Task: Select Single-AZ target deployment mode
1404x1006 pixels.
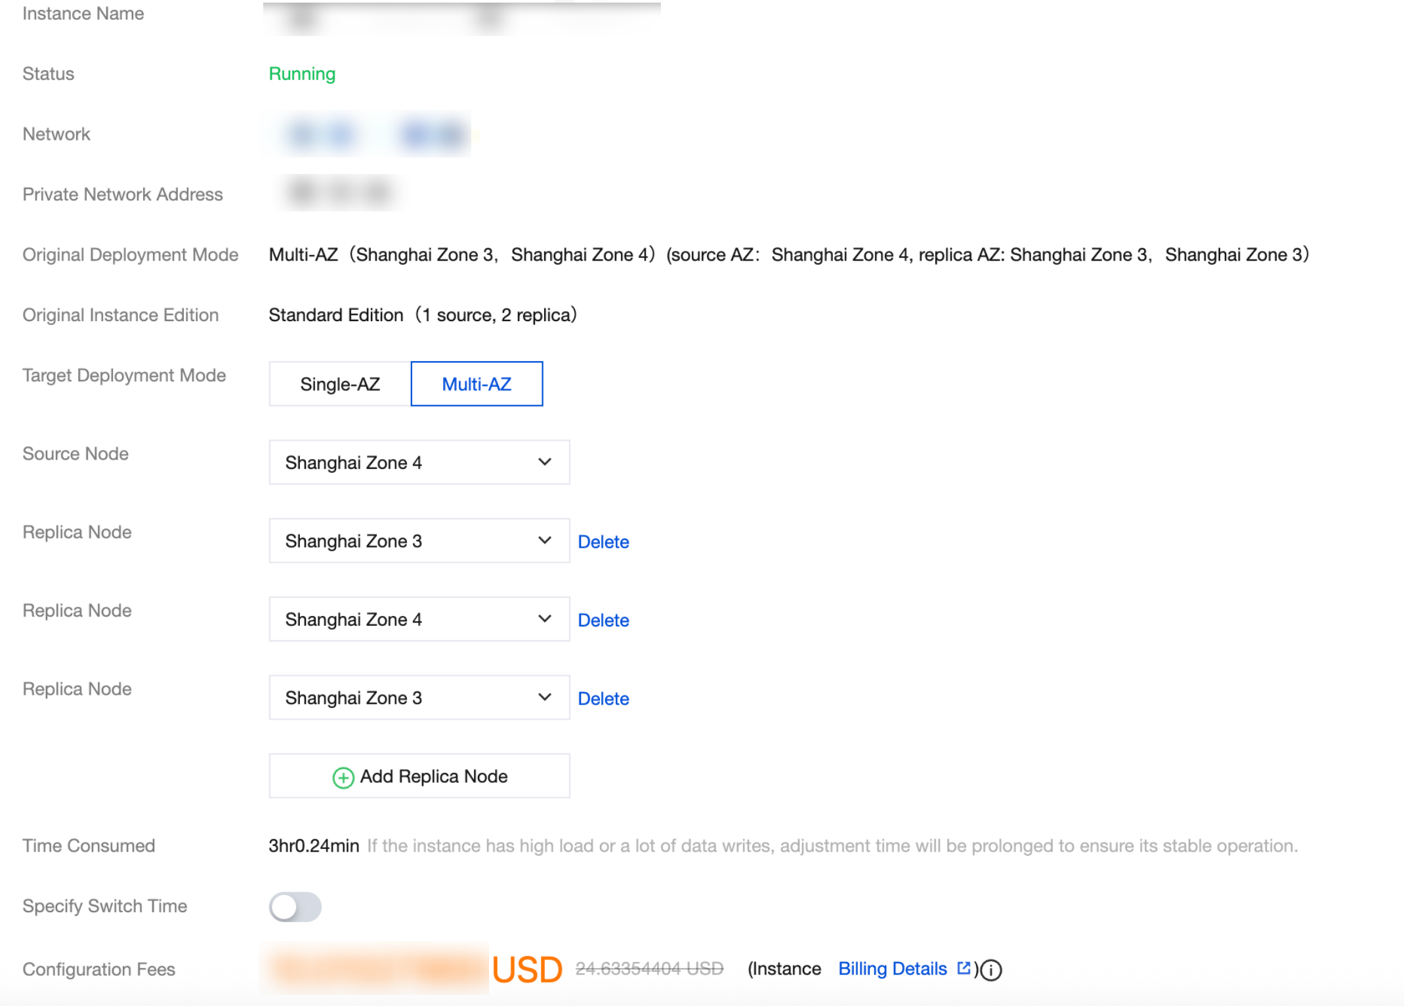Action: pyautogui.click(x=339, y=384)
